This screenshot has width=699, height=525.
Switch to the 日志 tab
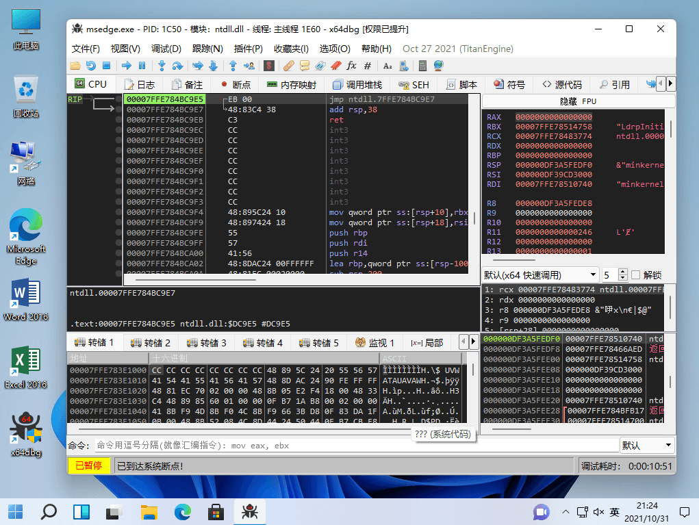[140, 85]
